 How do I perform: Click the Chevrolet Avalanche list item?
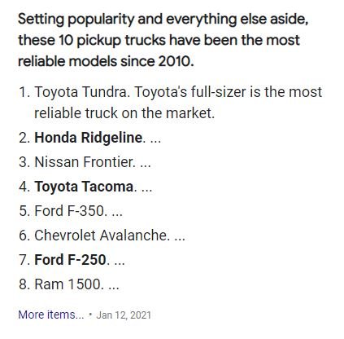click(x=101, y=236)
